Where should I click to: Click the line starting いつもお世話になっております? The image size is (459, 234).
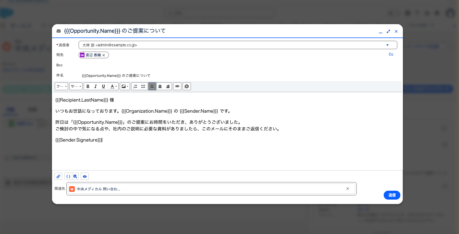pyautogui.click(x=143, y=111)
